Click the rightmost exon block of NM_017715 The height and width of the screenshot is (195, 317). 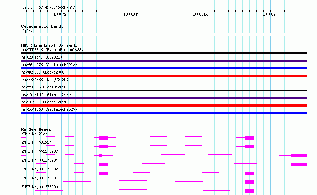pyautogui.click(x=249, y=138)
